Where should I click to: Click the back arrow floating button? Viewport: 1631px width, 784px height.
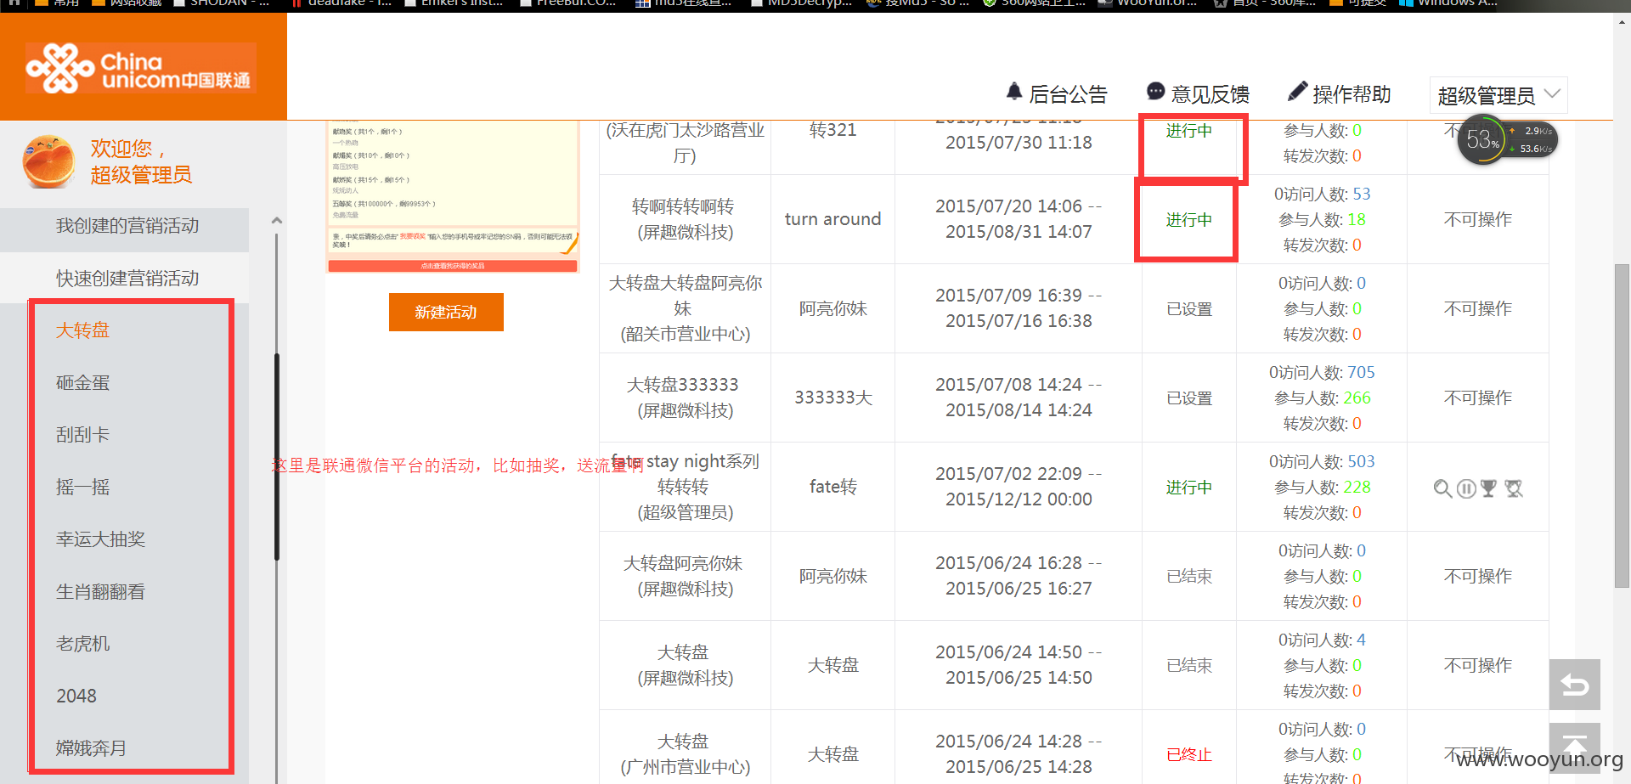(x=1574, y=685)
